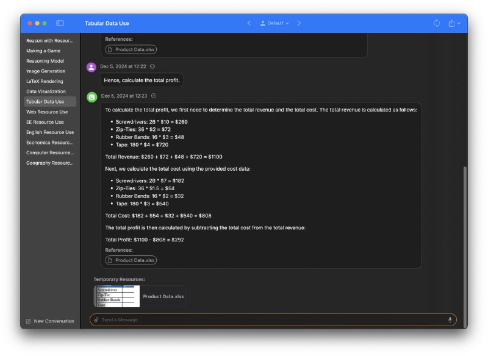Viewport: 488px width, 356px height.
Task: Go to previous using left chevron
Action: coord(249,23)
